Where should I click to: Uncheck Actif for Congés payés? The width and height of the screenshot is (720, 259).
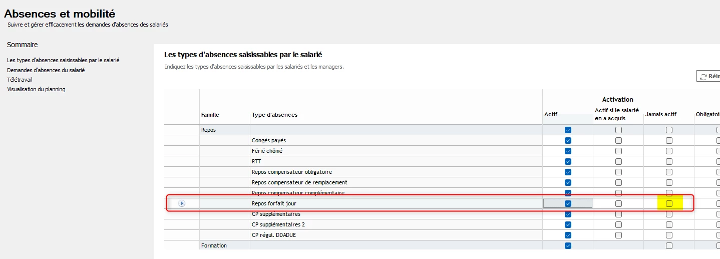point(568,140)
